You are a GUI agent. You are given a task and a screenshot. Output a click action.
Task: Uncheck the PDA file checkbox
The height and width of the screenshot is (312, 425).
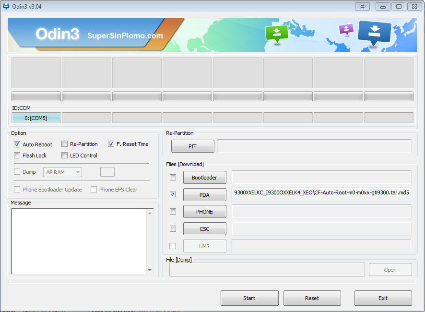(x=173, y=194)
